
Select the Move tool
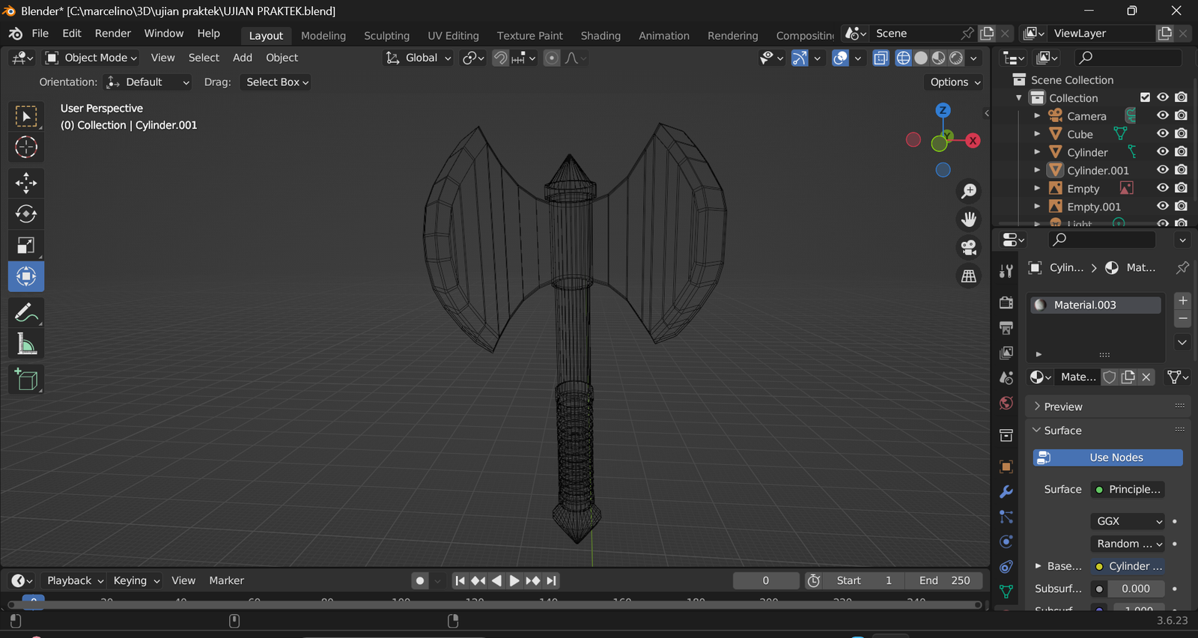click(x=26, y=183)
